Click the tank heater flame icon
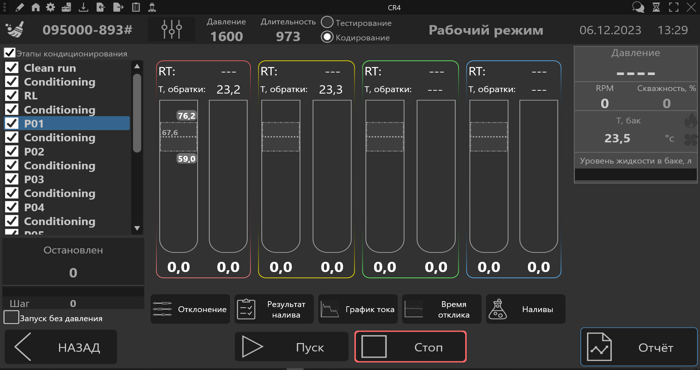This screenshot has height=370, width=700. point(690,121)
